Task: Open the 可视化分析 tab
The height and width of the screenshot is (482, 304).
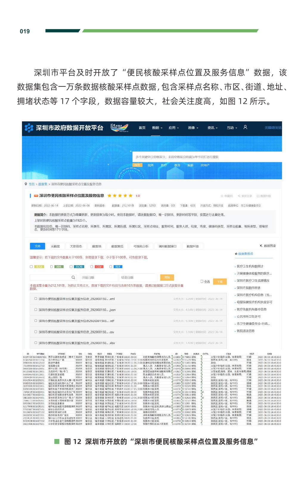Action: point(141,246)
